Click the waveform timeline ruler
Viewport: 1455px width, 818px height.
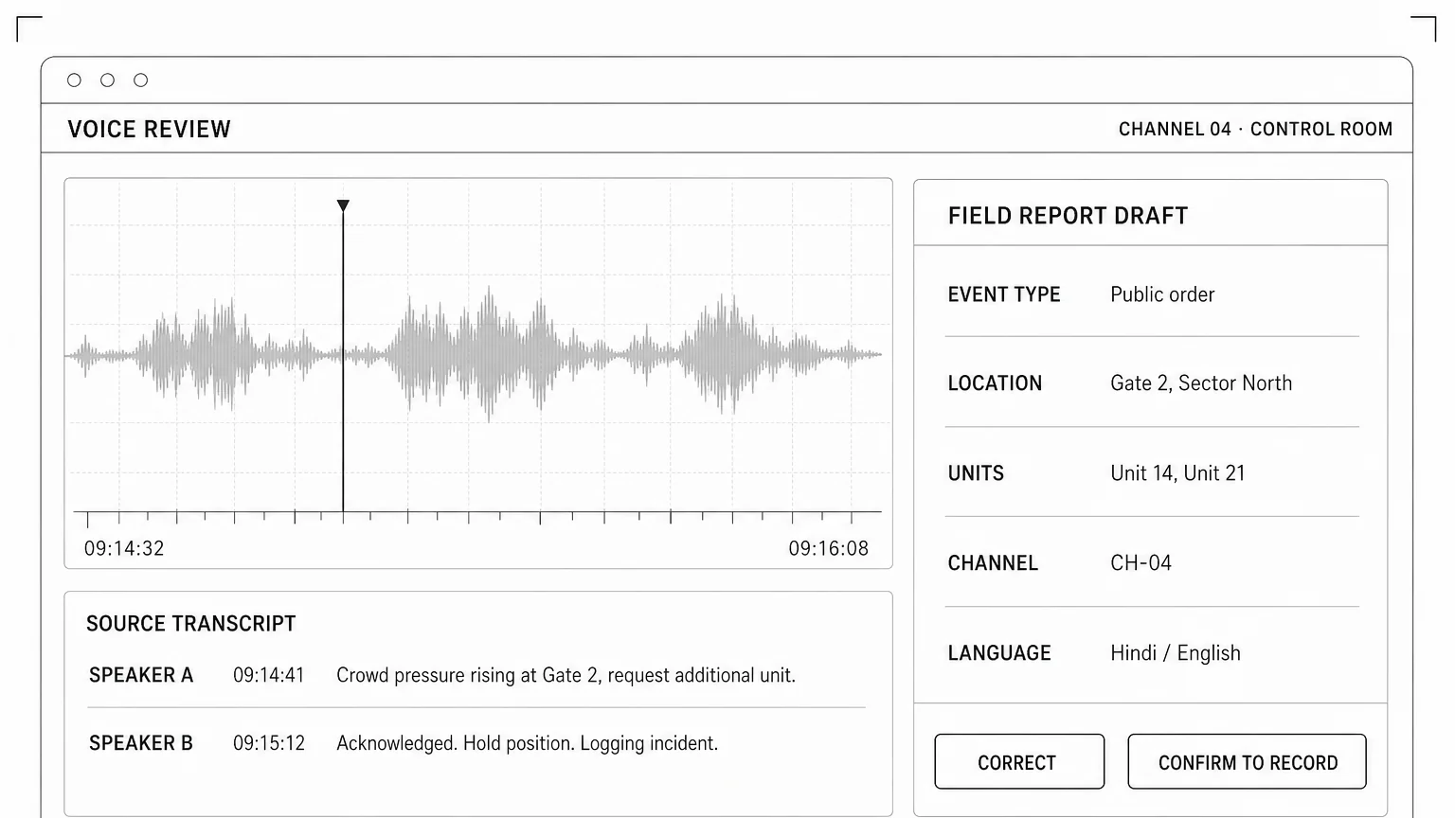(x=477, y=517)
